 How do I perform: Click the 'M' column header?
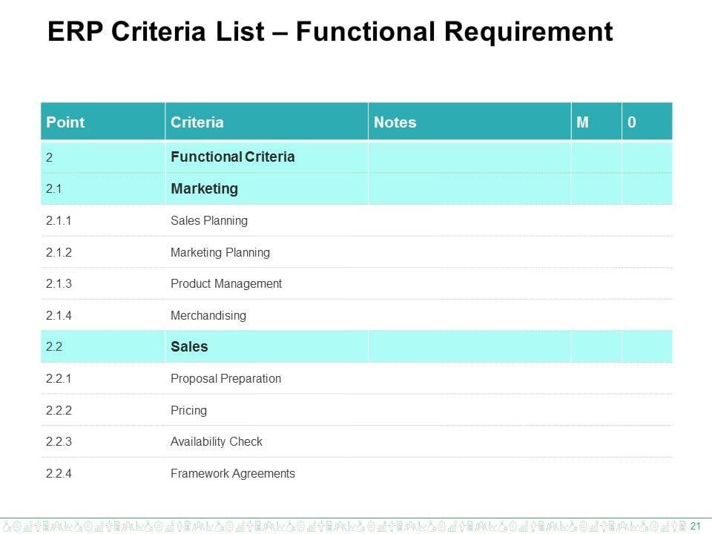click(x=582, y=122)
